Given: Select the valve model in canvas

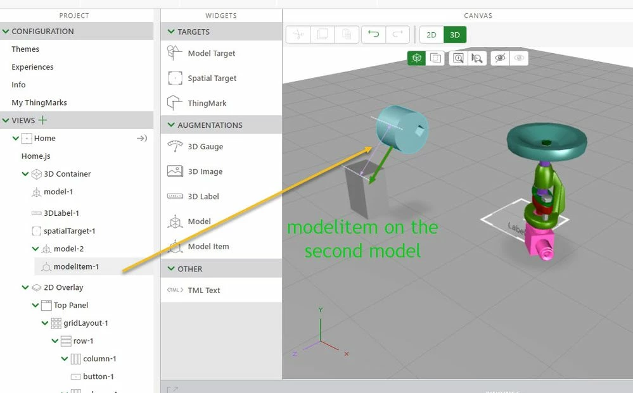Looking at the screenshot, I should pyautogui.click(x=545, y=190).
